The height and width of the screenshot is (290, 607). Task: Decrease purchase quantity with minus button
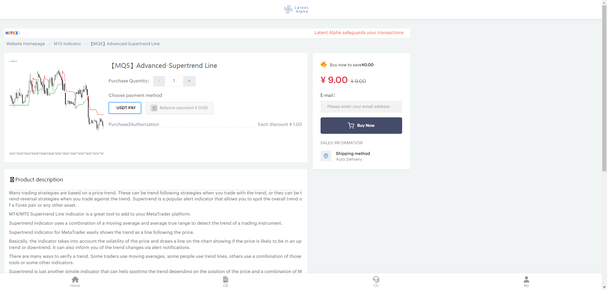[159, 81]
